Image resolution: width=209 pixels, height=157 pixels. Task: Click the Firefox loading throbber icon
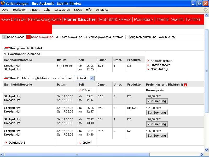206,10
